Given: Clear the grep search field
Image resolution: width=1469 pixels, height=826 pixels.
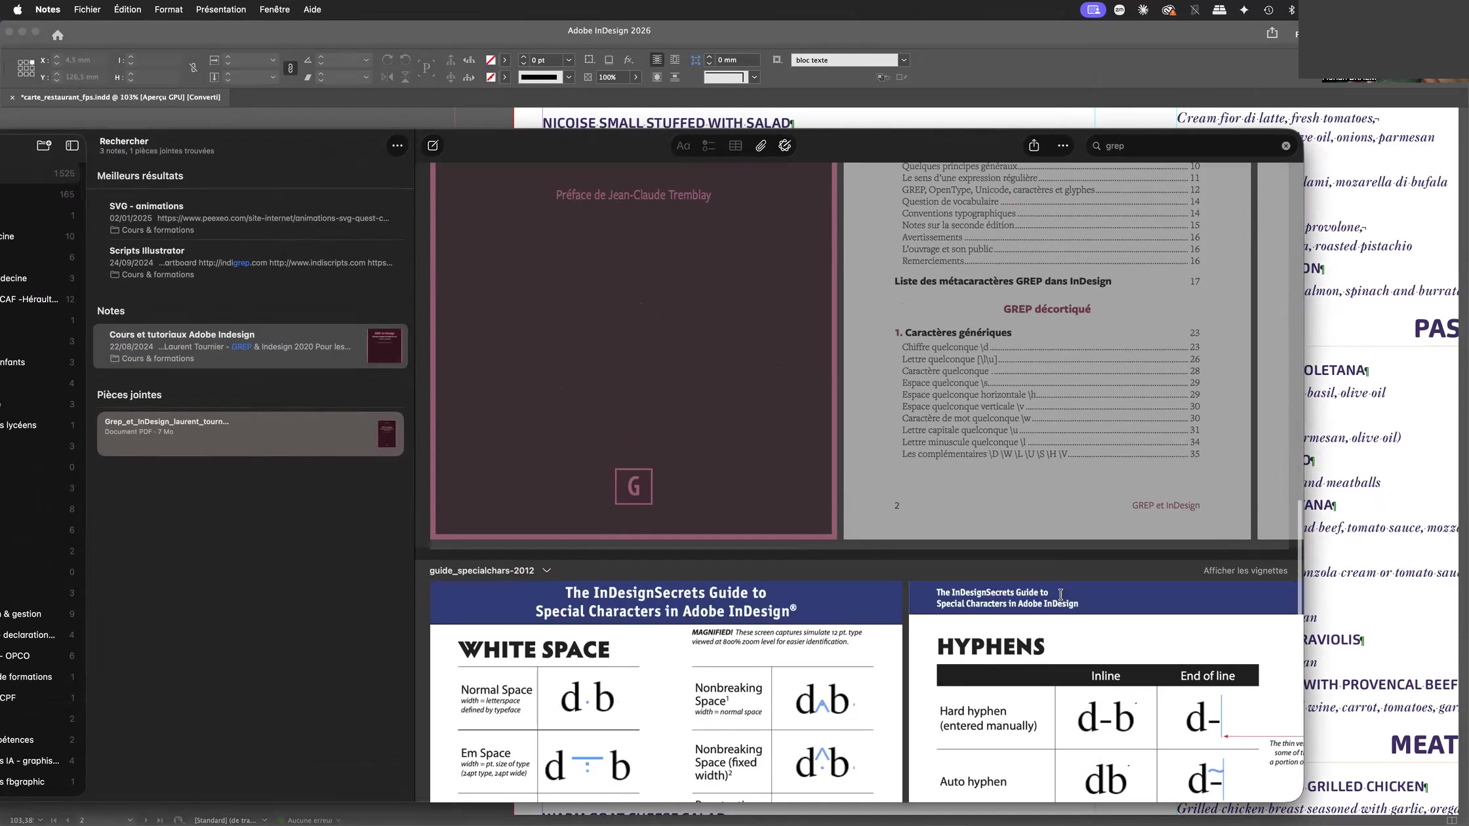Looking at the screenshot, I should pyautogui.click(x=1286, y=146).
